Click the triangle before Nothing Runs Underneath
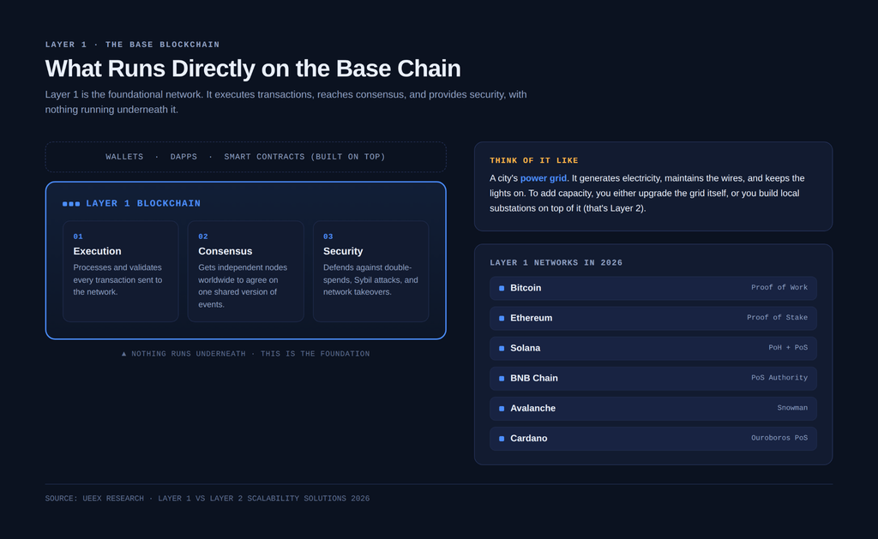The height and width of the screenshot is (539, 878). pyautogui.click(x=124, y=354)
